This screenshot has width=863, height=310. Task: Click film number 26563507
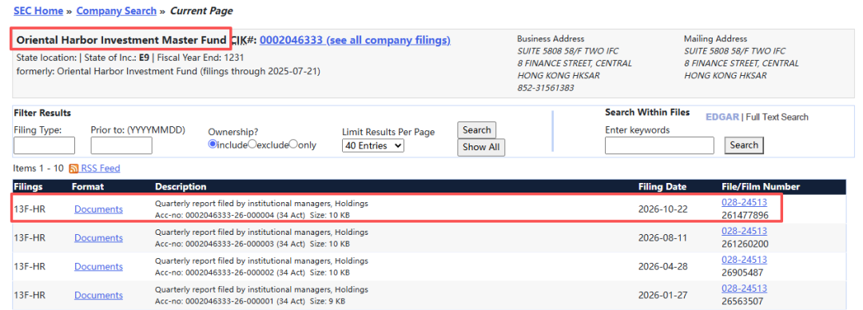tap(742, 301)
